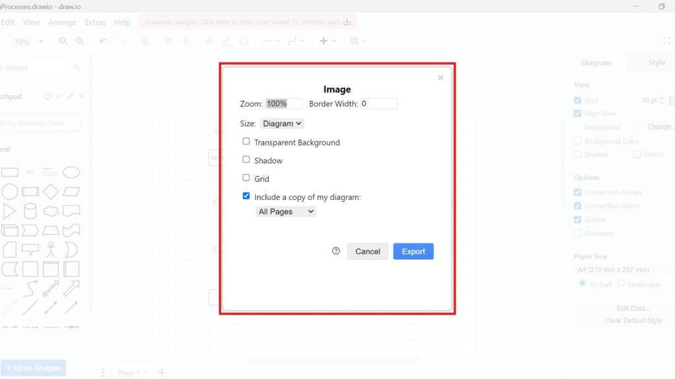The image size is (675, 379).
Task: Open the All Pages dropdown
Action: pos(286,212)
